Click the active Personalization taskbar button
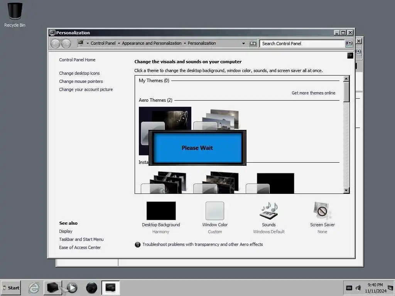Image resolution: width=395 pixels, height=296 pixels. (x=111, y=288)
